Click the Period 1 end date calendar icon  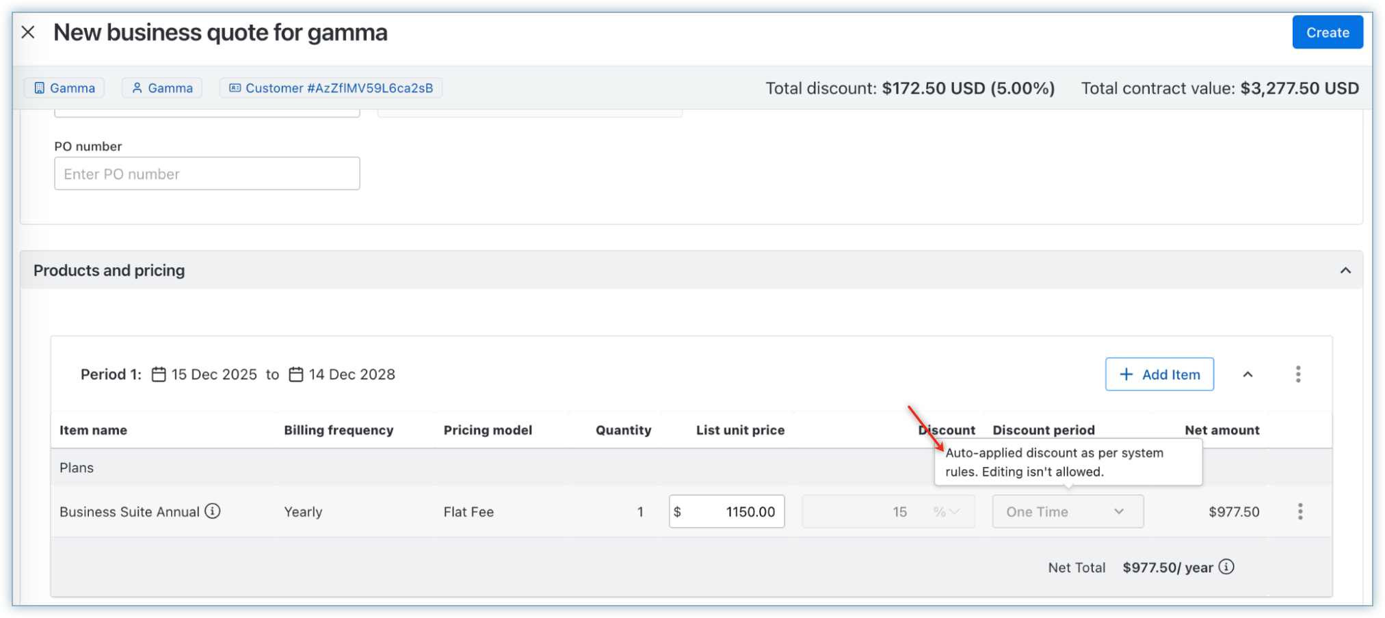295,375
